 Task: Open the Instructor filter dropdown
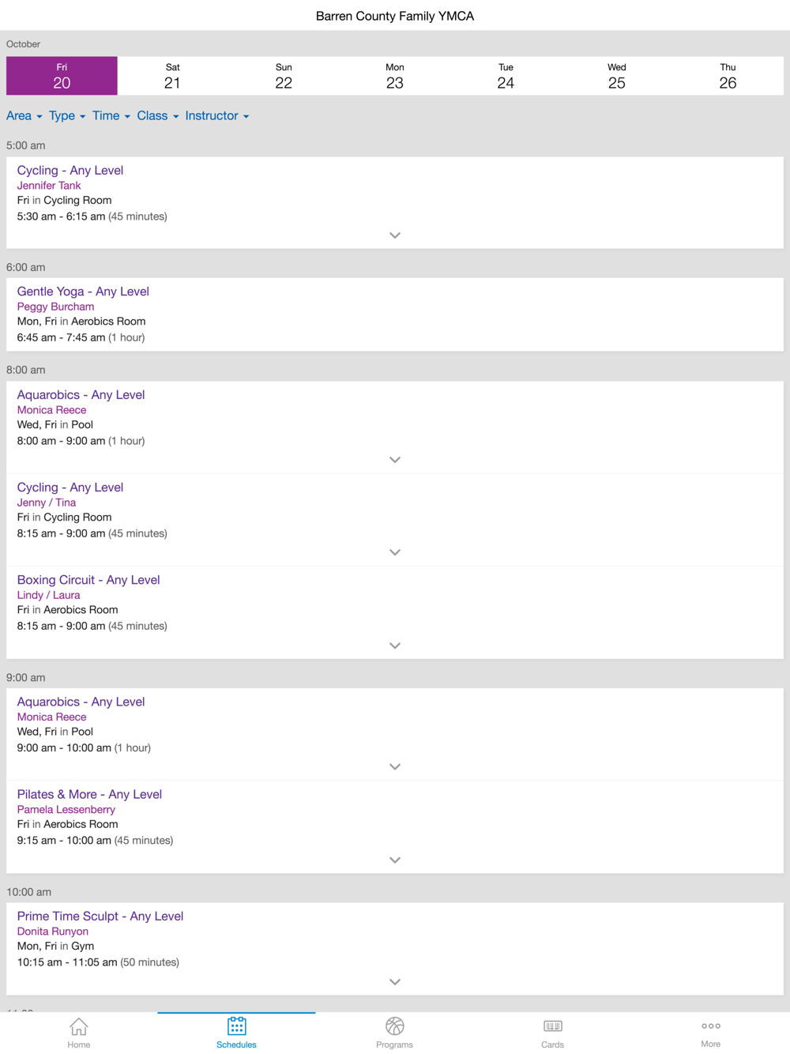tap(217, 116)
